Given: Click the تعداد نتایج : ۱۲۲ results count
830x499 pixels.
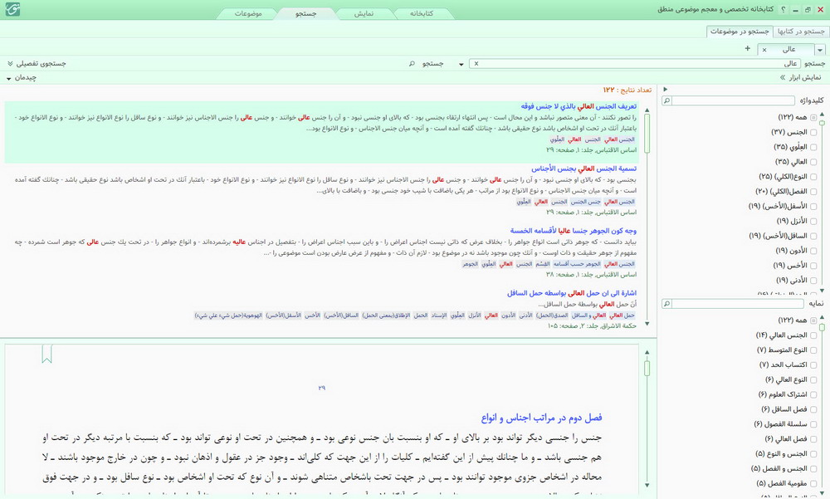Looking at the screenshot, I should point(627,90).
